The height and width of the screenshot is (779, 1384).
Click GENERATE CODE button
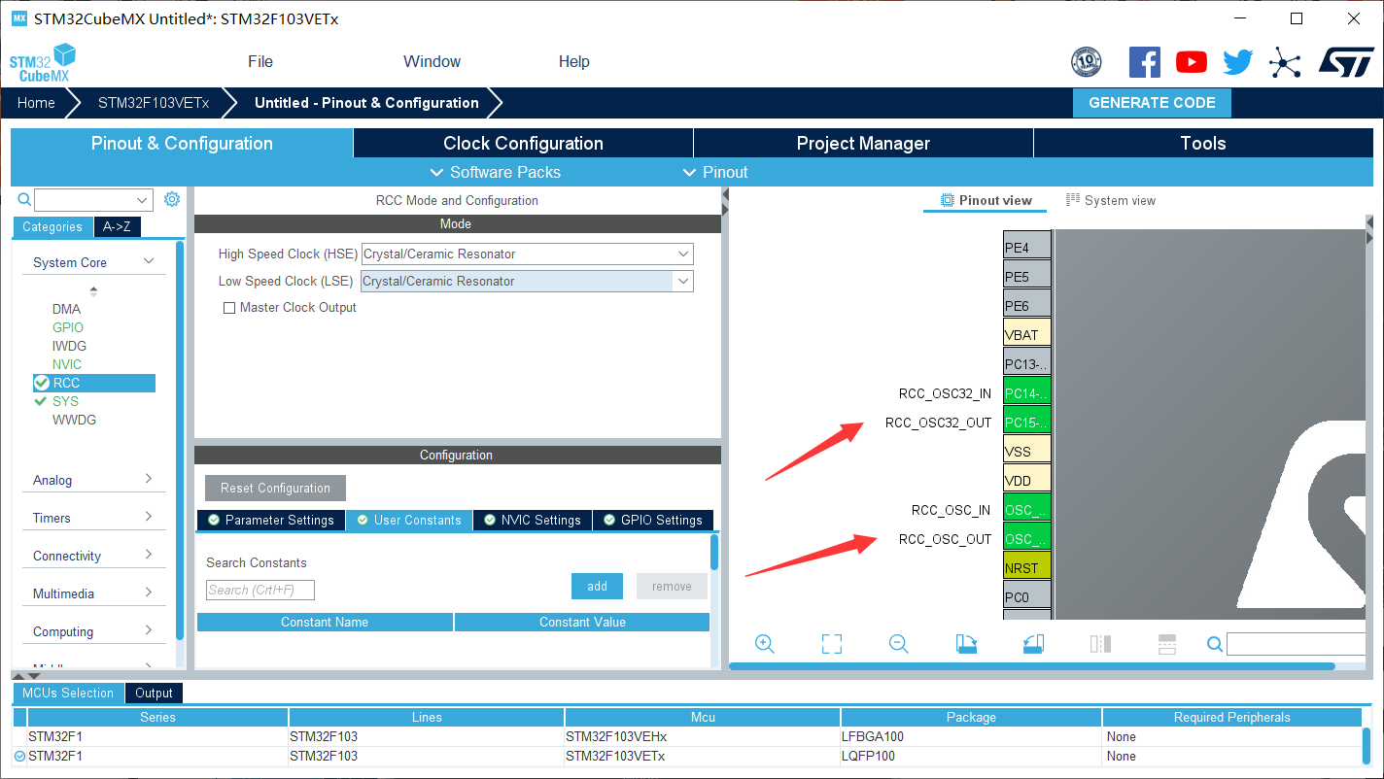coord(1152,103)
